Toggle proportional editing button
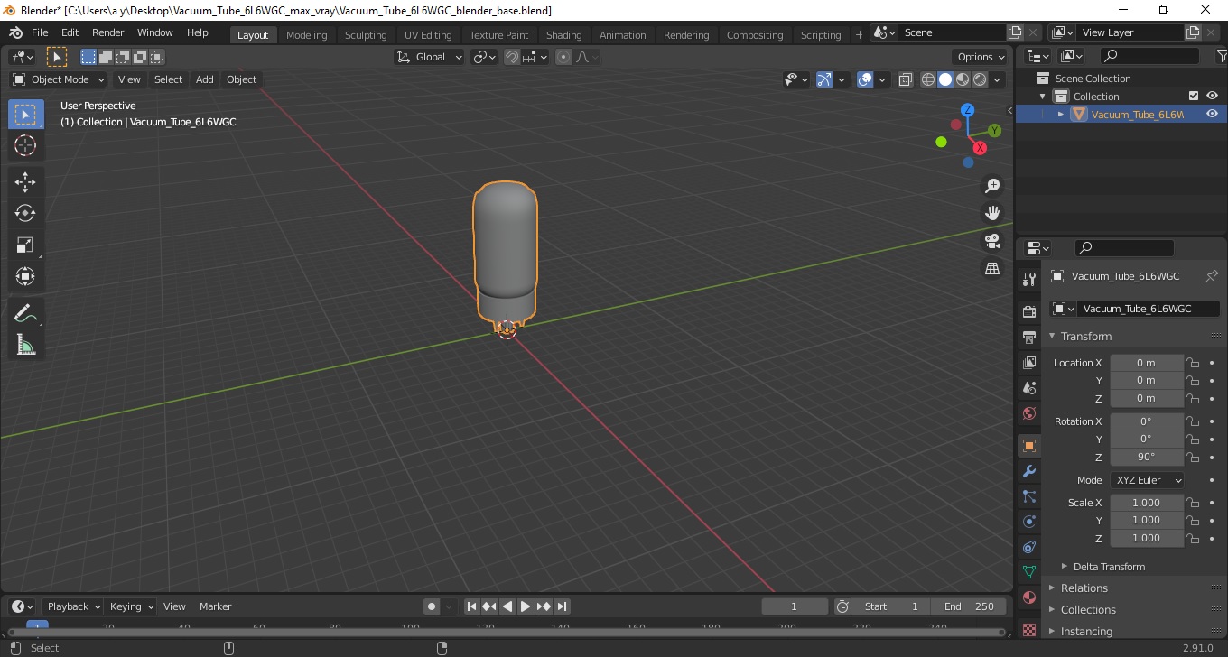The image size is (1228, 657). (x=563, y=57)
